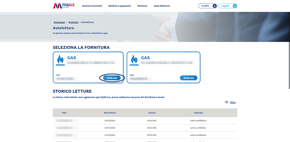Go to Homepage breadcrumb link
The image size is (290, 142).
click(59, 22)
